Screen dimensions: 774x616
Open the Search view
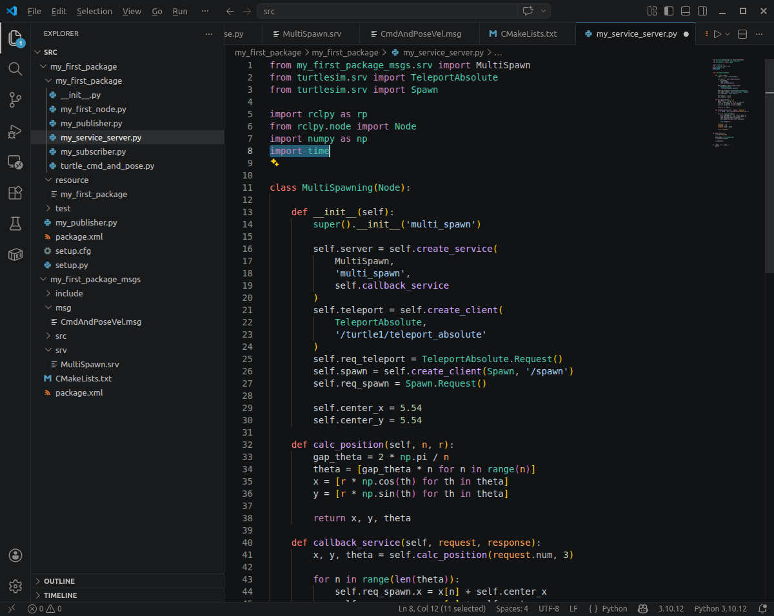15,68
